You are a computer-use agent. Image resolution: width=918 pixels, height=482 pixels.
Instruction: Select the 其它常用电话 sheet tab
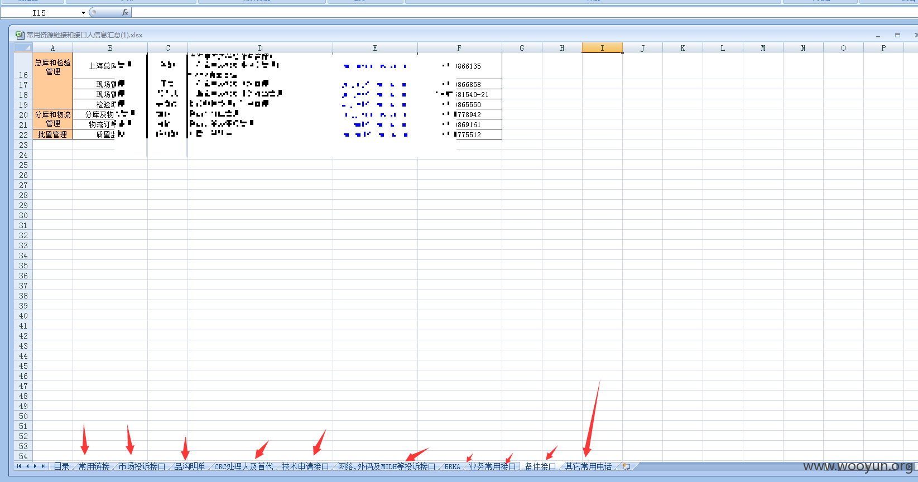(x=588, y=466)
